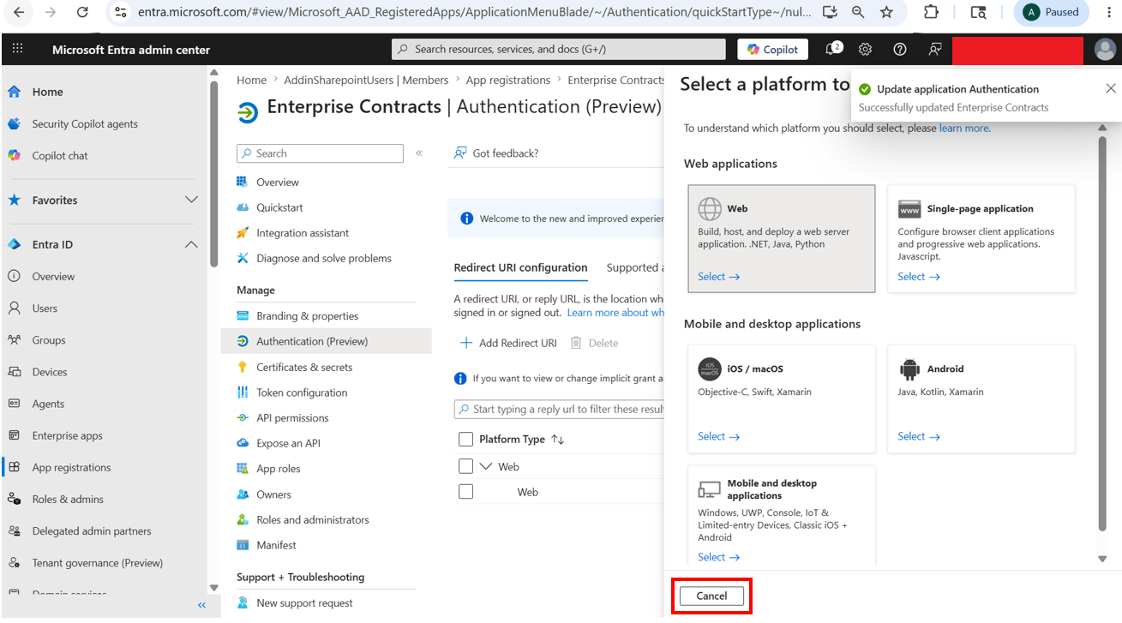
Task: Open Tenant governance (Preview)
Action: (98, 563)
